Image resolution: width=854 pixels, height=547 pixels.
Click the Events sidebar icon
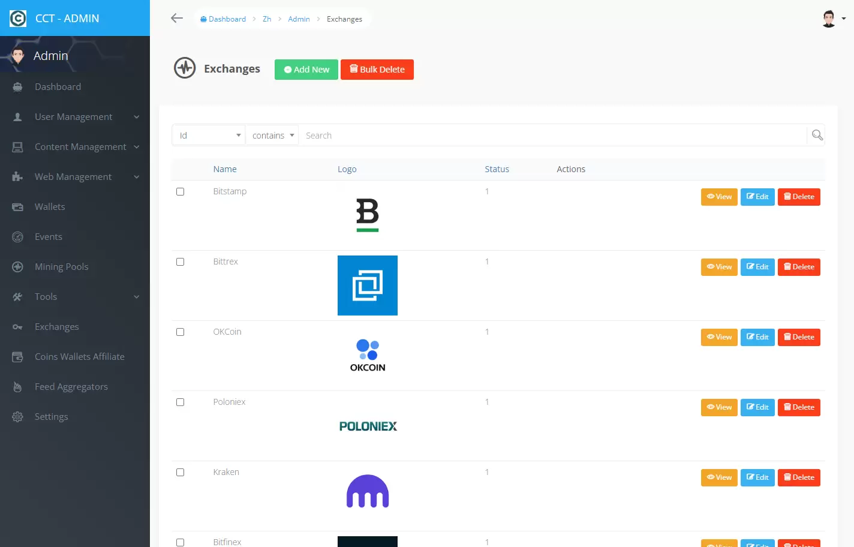pos(17,237)
